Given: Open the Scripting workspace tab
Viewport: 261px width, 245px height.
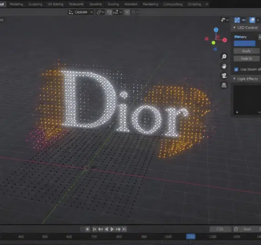Looking at the screenshot, I should (x=194, y=4).
